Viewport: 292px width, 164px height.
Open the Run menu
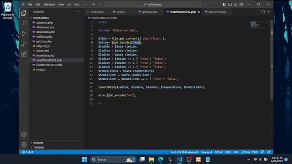click(77, 4)
